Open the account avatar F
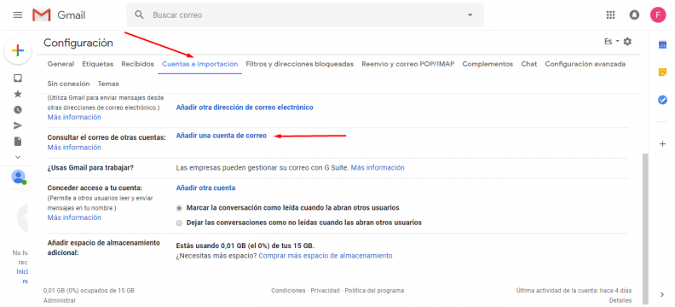The height and width of the screenshot is (307, 675). (x=658, y=15)
